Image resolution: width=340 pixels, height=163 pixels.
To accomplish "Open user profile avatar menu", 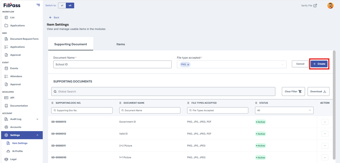I will [330, 5].
